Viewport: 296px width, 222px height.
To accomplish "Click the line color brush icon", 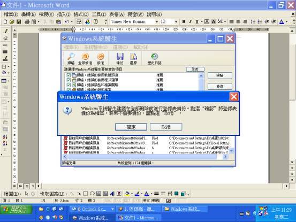I will 137,194.
